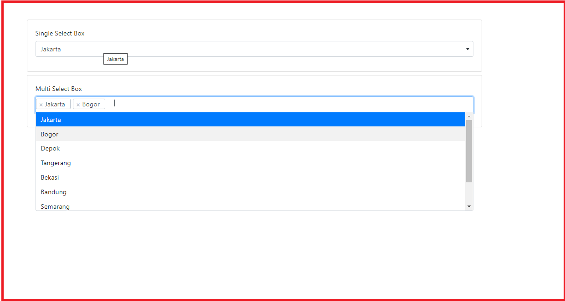Click the multi select search input area
565x301 pixels.
click(292, 104)
